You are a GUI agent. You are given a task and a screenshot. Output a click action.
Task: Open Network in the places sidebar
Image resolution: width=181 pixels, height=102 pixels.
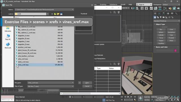click(8, 45)
